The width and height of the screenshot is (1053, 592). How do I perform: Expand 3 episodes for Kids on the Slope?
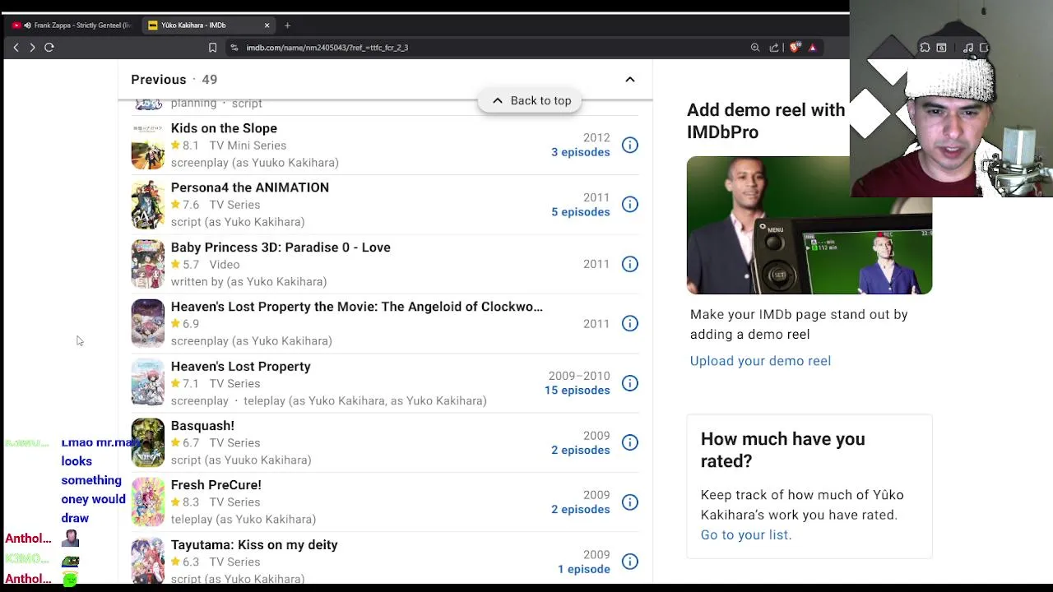tap(580, 152)
